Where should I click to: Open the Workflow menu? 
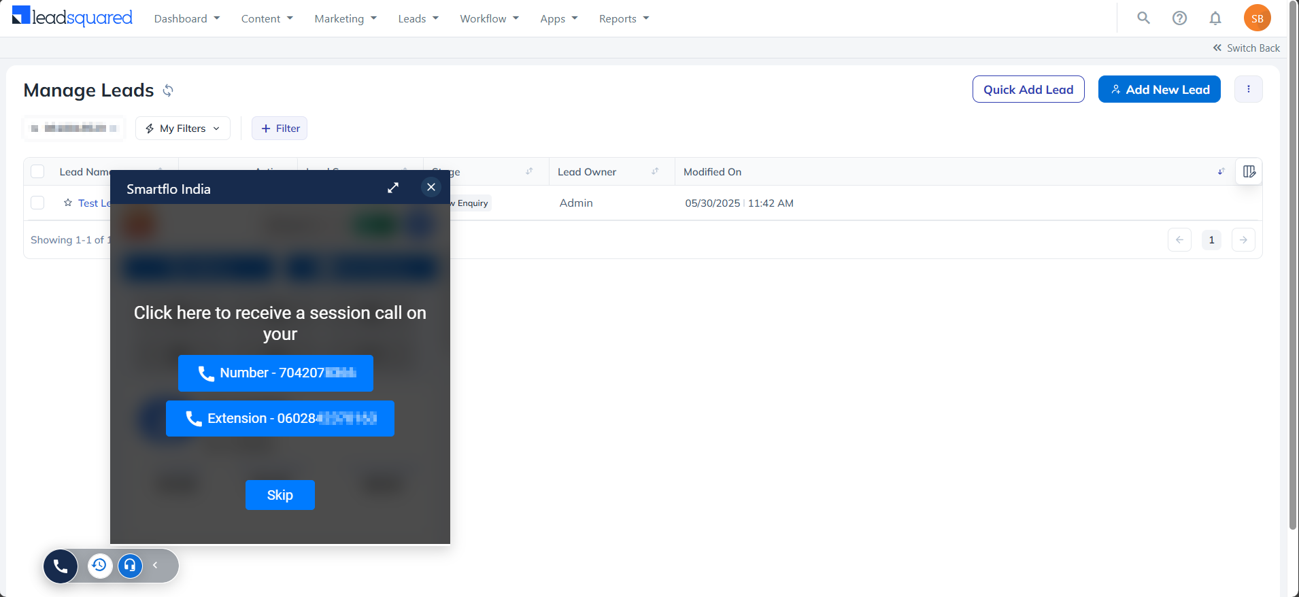tap(490, 18)
